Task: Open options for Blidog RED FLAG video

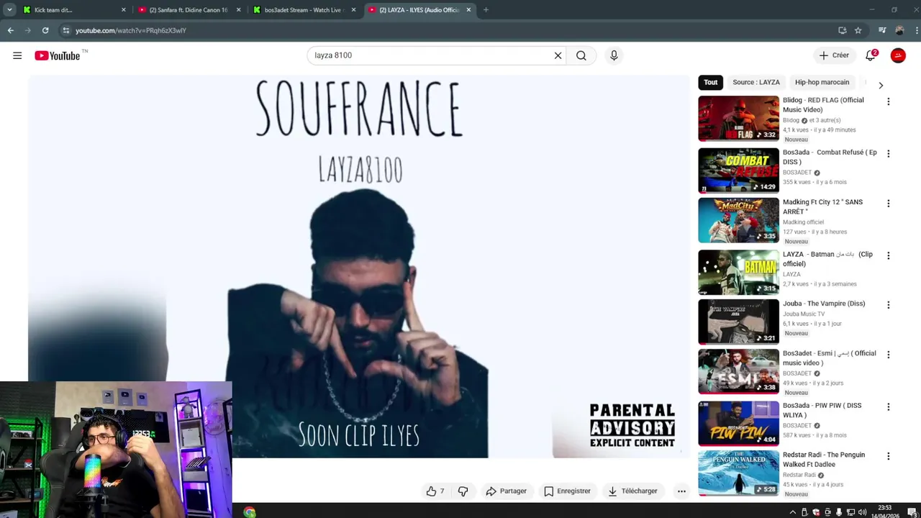Action: (888, 101)
